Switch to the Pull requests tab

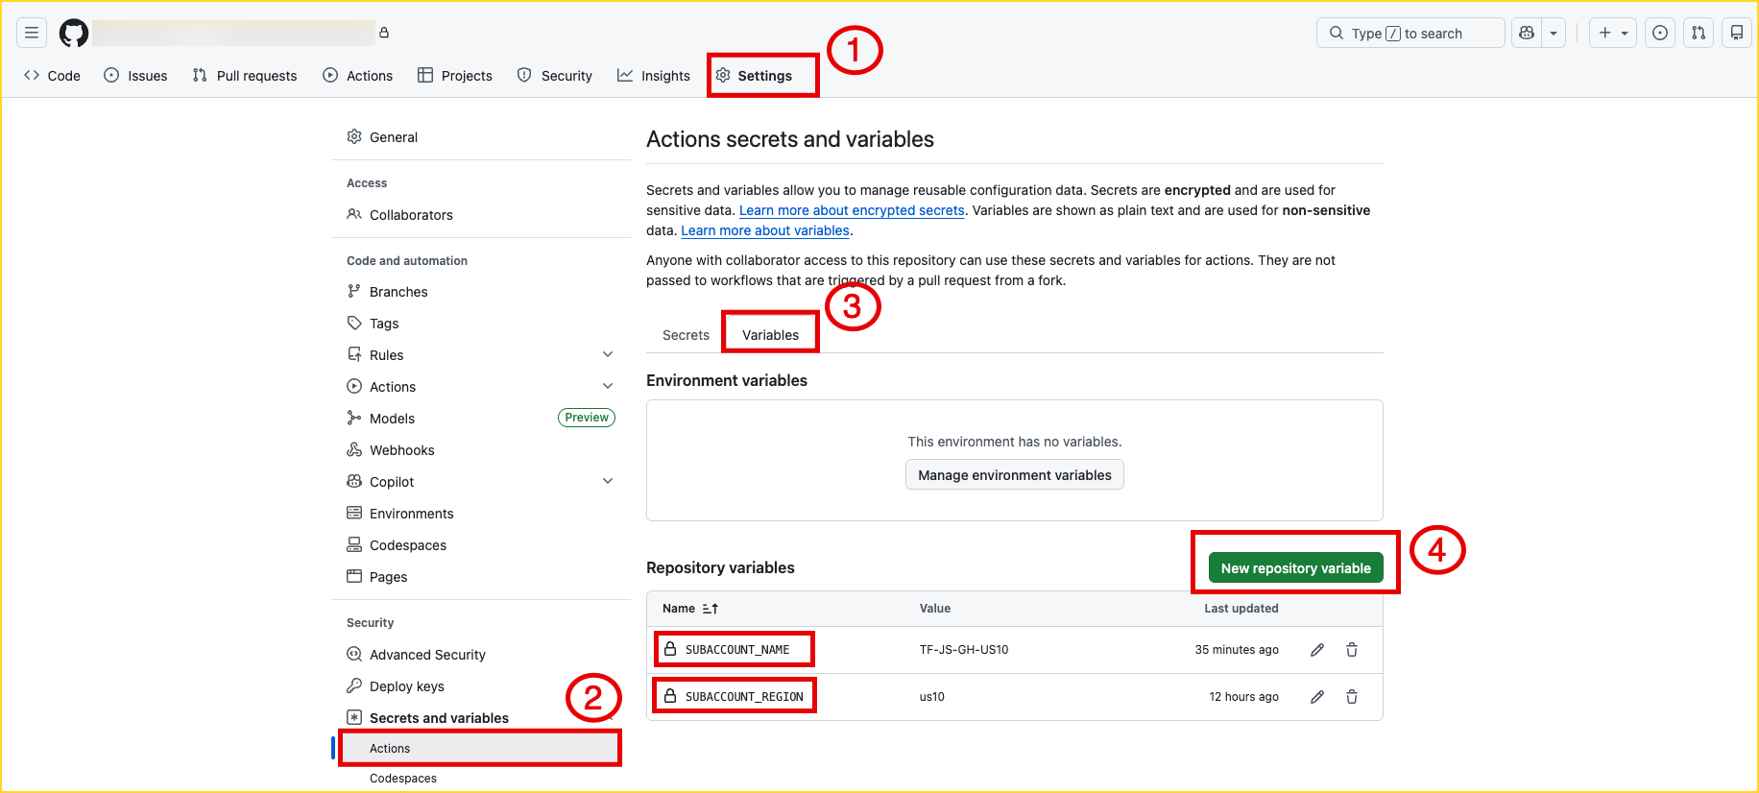pyautogui.click(x=245, y=76)
